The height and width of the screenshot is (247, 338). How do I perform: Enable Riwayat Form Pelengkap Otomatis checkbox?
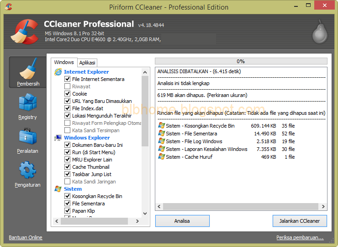pos(68,123)
